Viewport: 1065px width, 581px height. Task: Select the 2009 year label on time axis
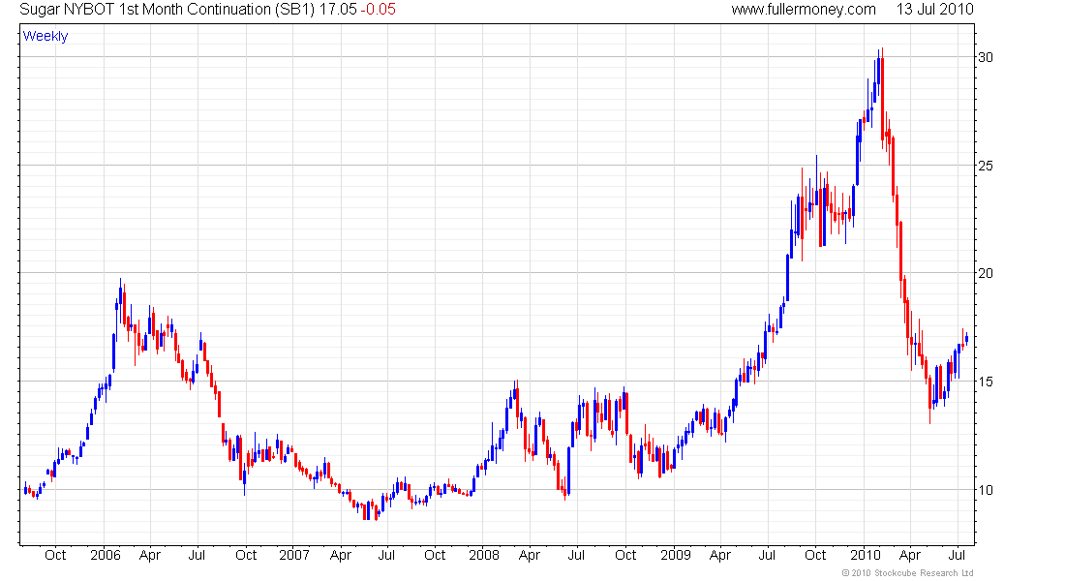click(676, 555)
